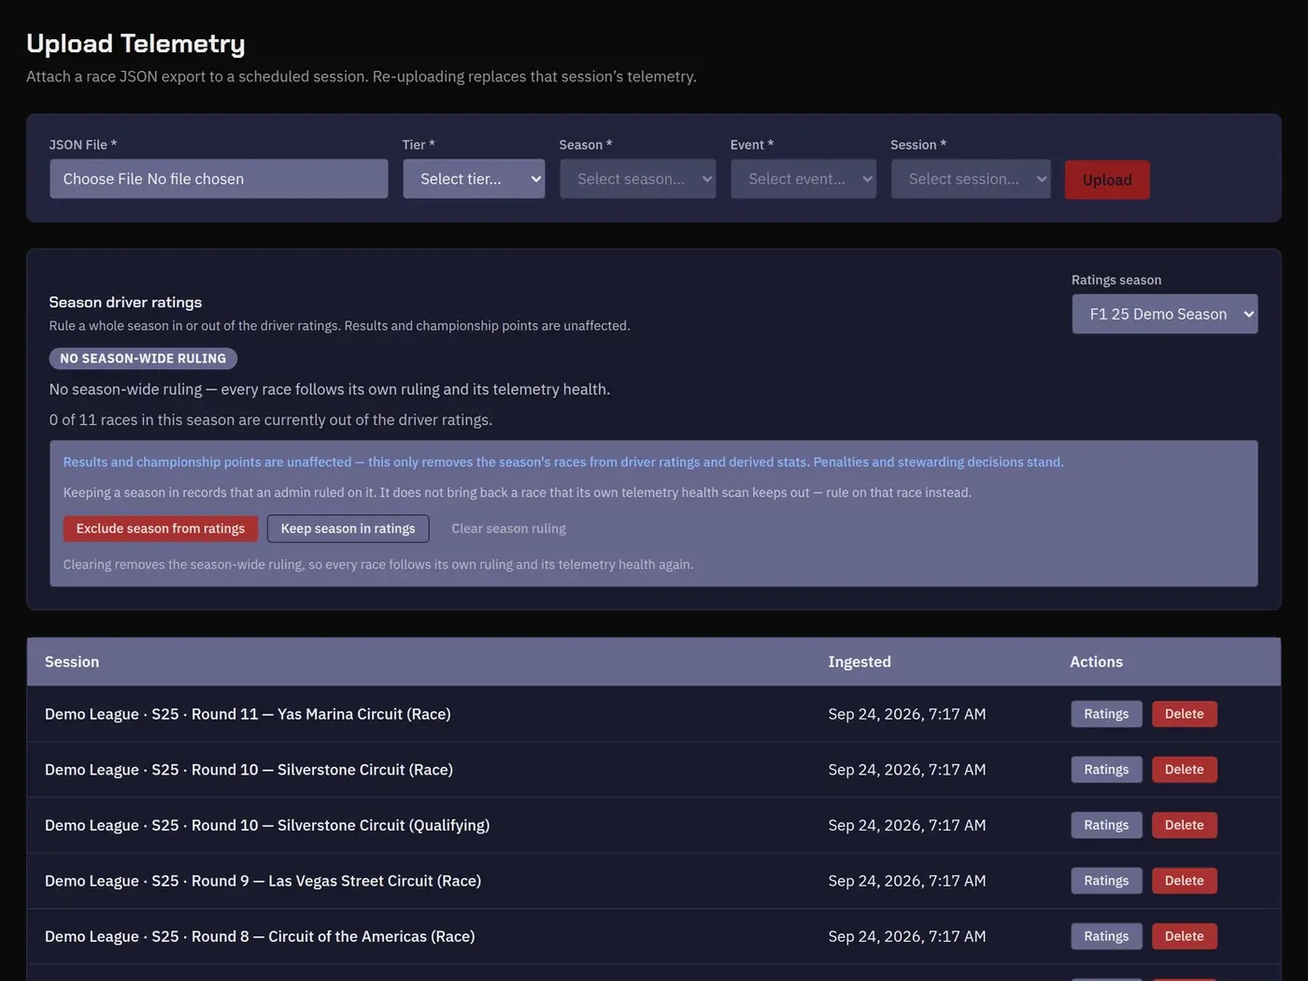The height and width of the screenshot is (981, 1308).
Task: Click the '0 of 11 races' status line
Action: point(271,419)
